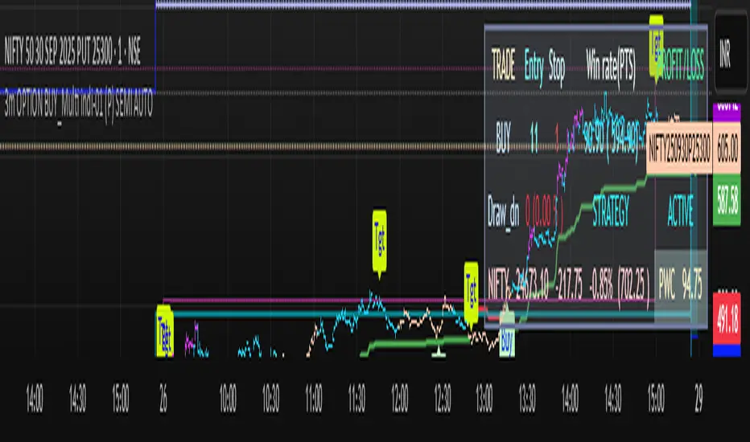The height and width of the screenshot is (442, 750).
Task: Click the Win rate(PTS) header cell
Action: pyautogui.click(x=611, y=67)
